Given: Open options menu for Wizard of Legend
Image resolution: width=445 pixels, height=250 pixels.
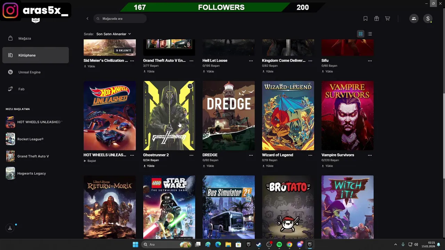Looking at the screenshot, I should [310, 155].
